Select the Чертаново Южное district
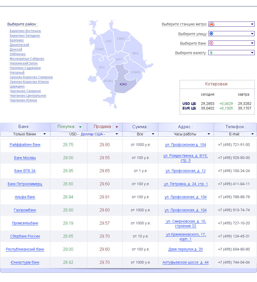The image size is (257, 282). [x=23, y=100]
